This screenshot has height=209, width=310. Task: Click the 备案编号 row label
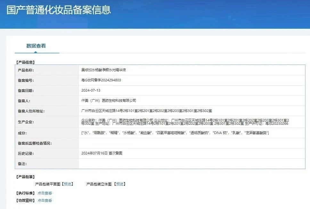tap(26, 80)
